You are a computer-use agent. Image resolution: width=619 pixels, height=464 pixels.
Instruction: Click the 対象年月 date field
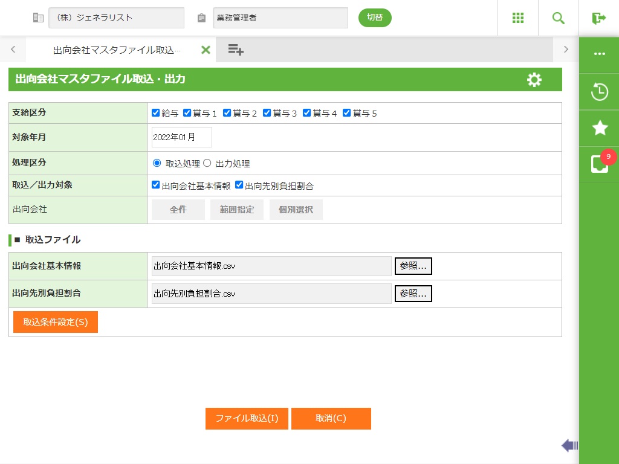[181, 137]
